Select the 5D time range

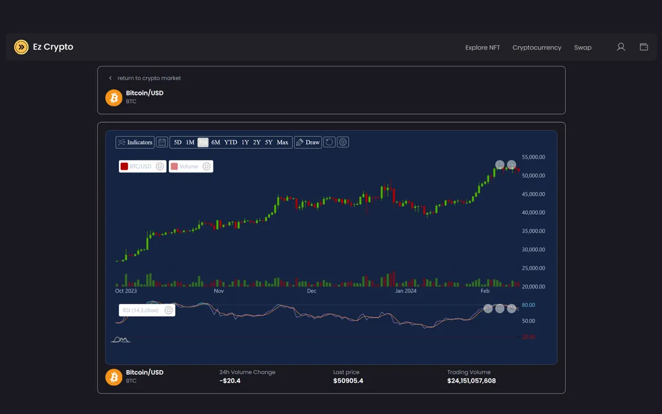click(x=178, y=142)
